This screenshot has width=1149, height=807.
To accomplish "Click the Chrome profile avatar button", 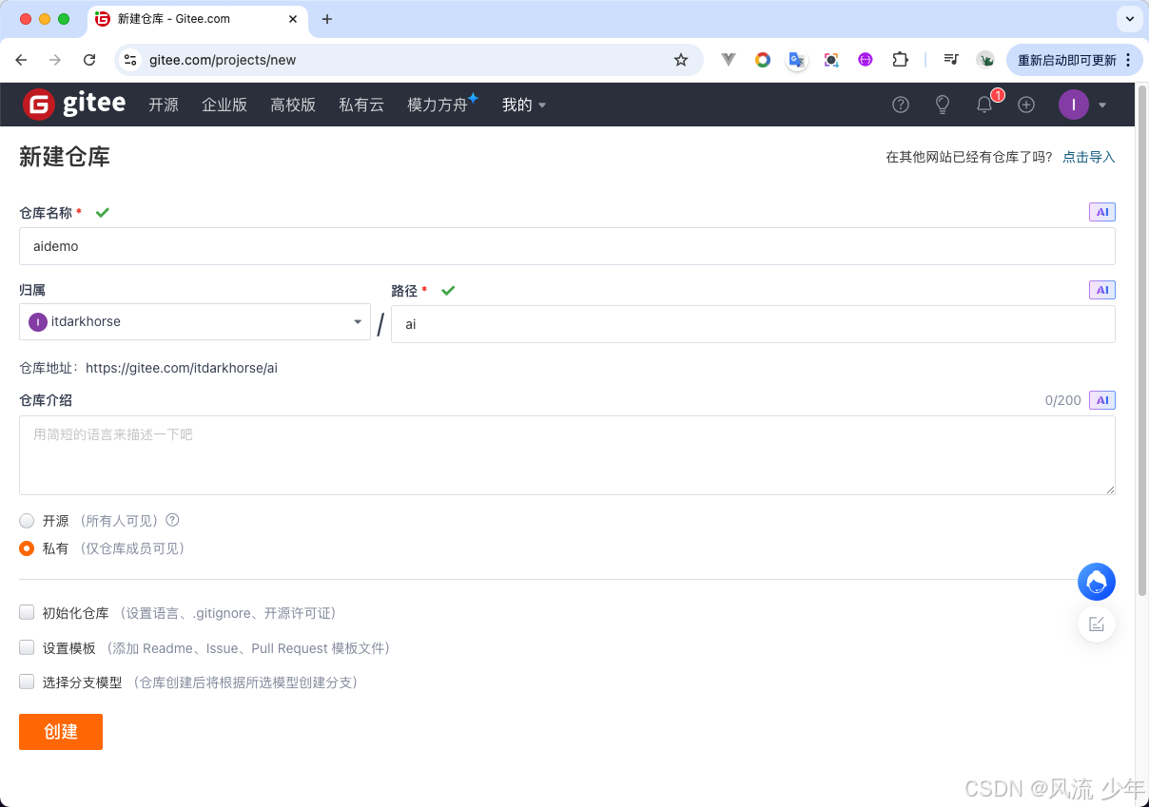I will click(x=985, y=60).
